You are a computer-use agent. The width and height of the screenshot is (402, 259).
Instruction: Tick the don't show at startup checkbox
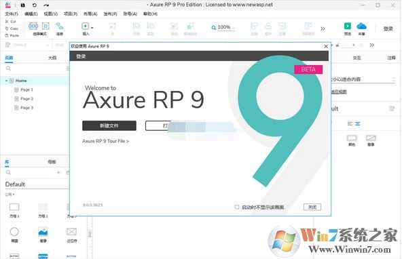(237, 207)
